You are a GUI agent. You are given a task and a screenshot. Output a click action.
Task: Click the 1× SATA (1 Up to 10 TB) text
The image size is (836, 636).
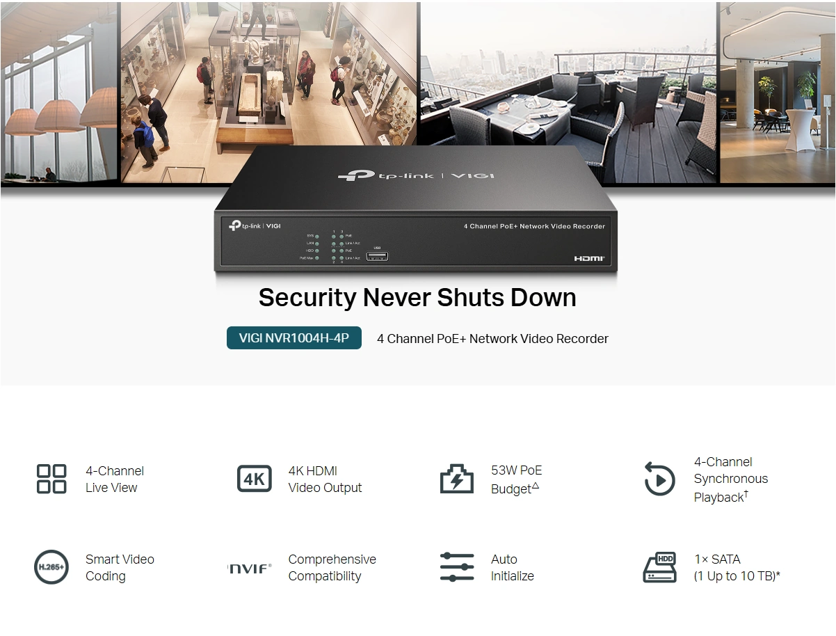click(x=737, y=568)
